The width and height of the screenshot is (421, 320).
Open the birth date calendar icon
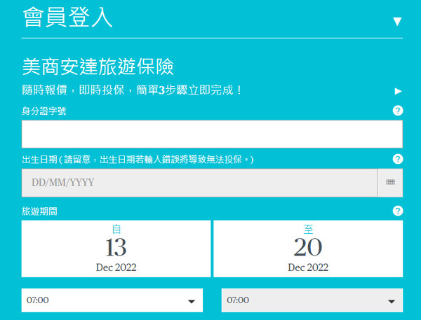pos(390,183)
